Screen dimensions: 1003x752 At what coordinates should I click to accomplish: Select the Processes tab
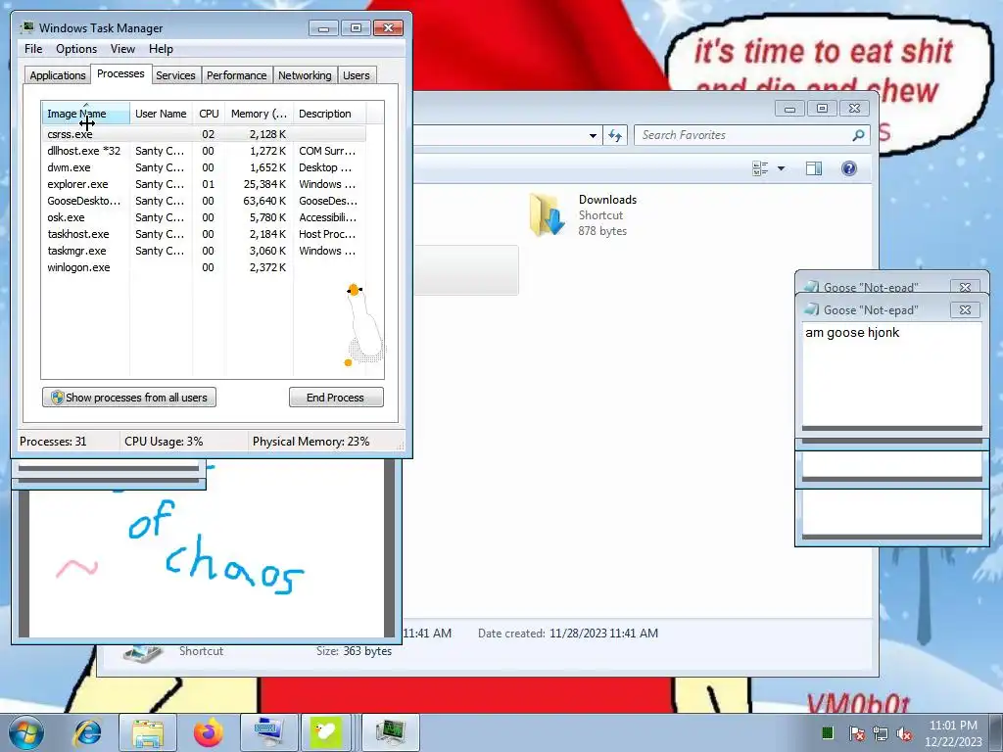(120, 74)
